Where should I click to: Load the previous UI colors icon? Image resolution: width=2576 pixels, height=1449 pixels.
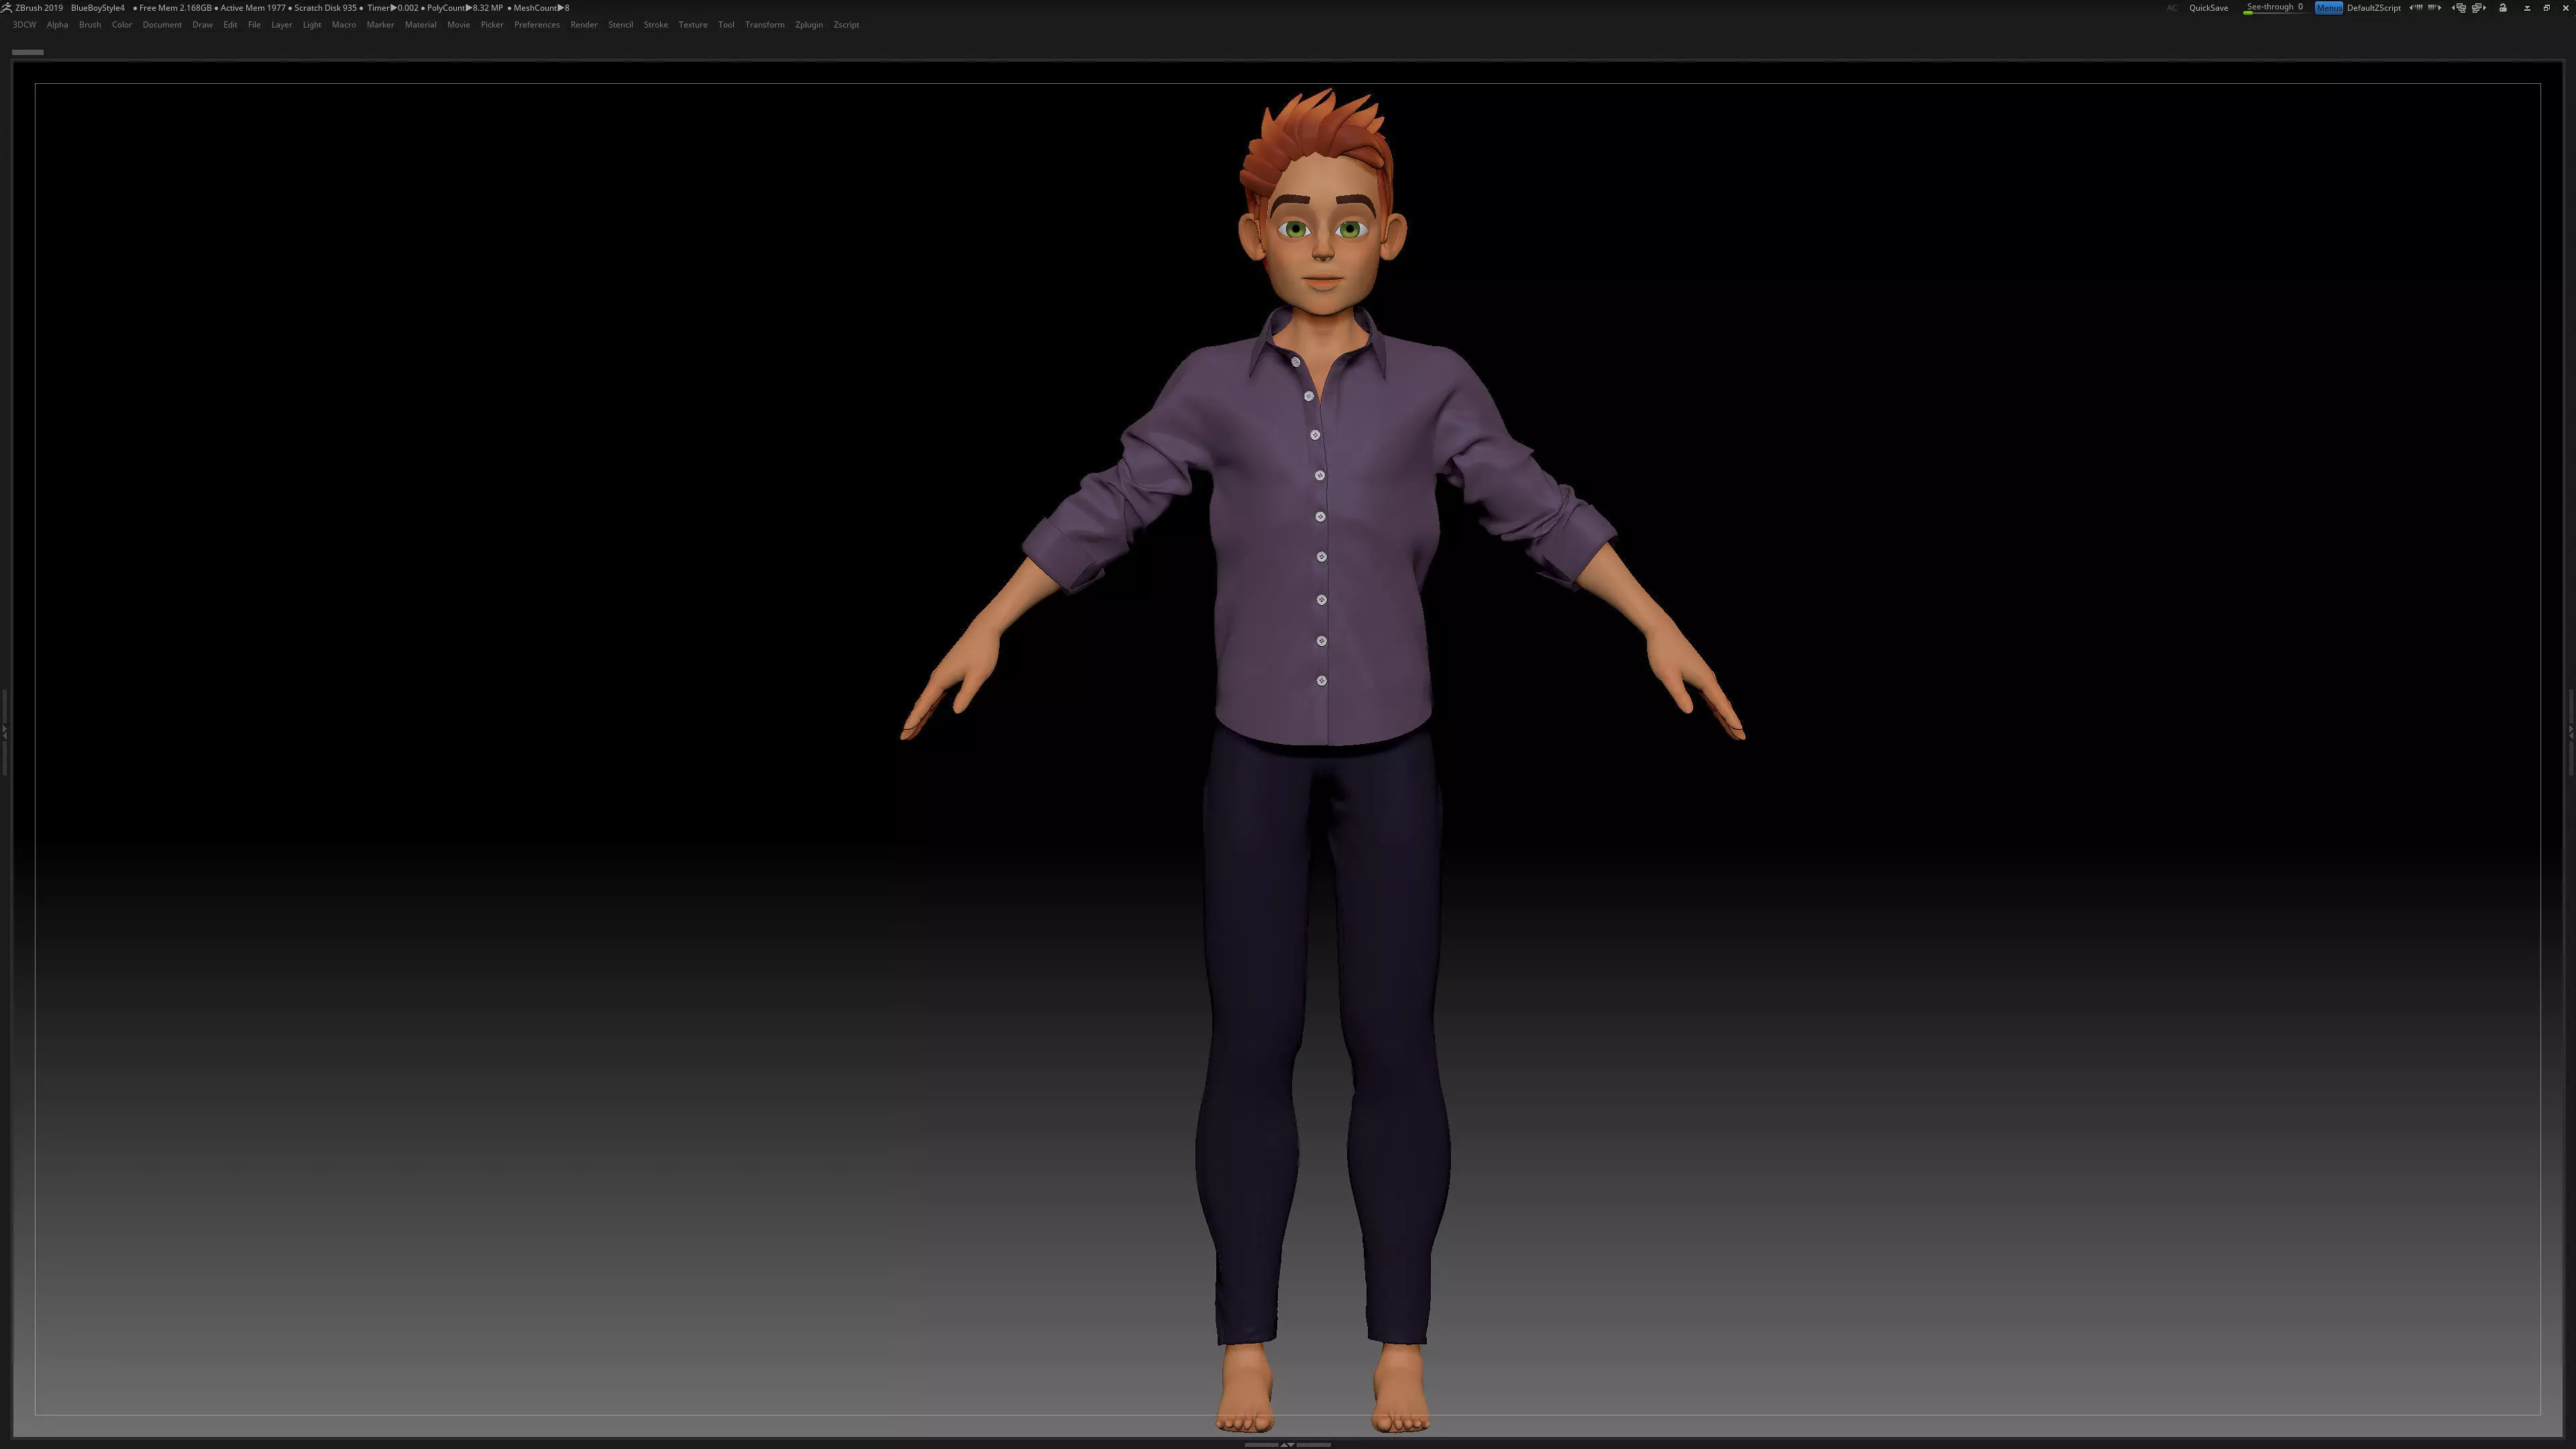[2416, 8]
